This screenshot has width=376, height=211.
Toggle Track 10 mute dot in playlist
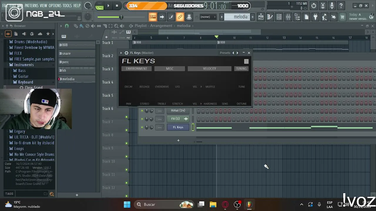[x=127, y=169]
